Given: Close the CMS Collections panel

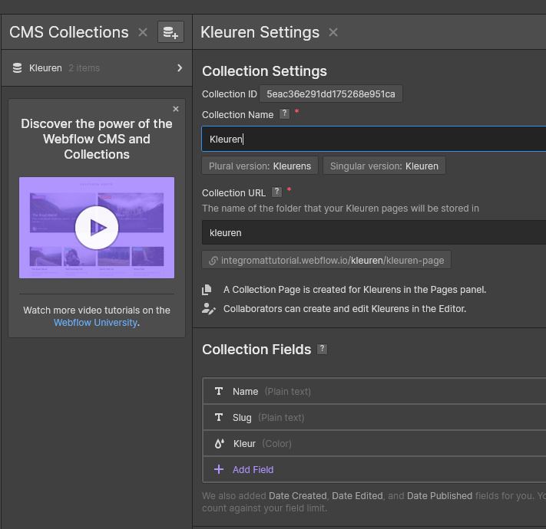Looking at the screenshot, I should (143, 32).
